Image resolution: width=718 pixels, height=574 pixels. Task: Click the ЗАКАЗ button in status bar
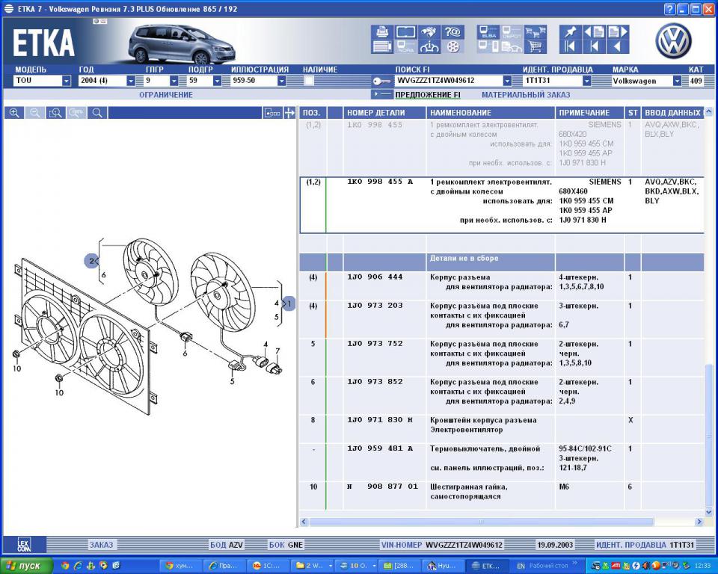point(101,545)
